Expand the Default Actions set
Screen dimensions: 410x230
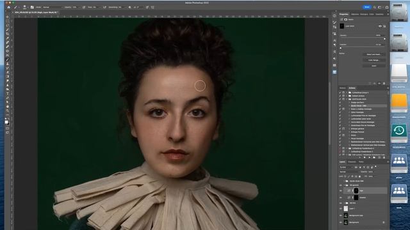click(x=347, y=96)
